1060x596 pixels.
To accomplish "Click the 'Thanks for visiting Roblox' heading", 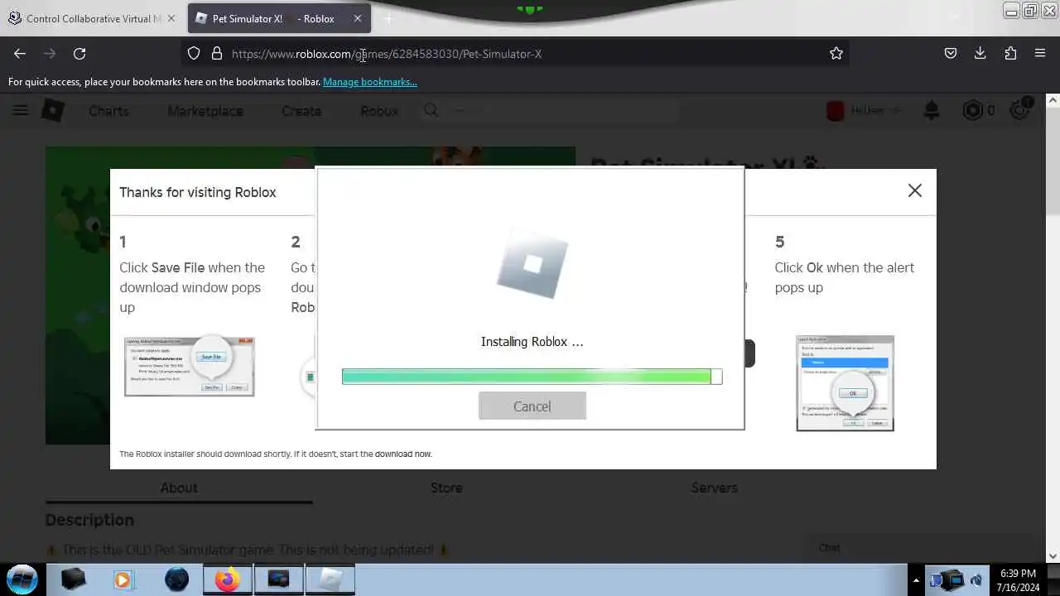I will pos(198,192).
